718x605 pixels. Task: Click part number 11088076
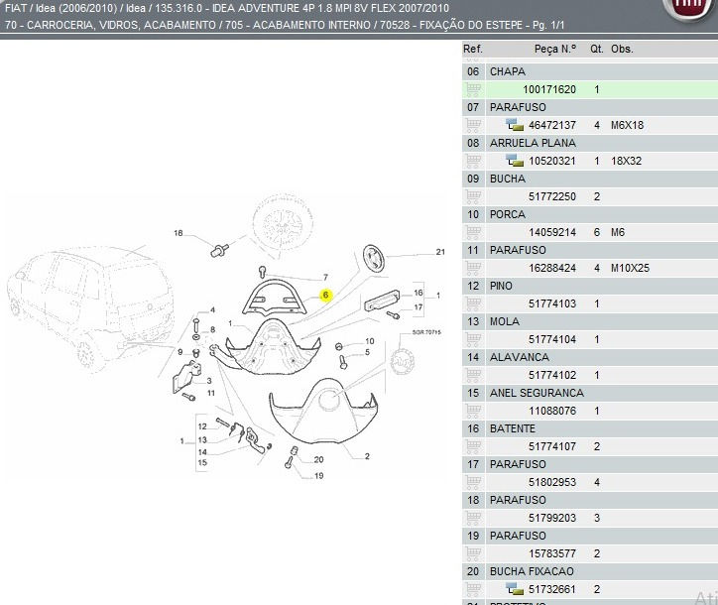[x=552, y=411]
